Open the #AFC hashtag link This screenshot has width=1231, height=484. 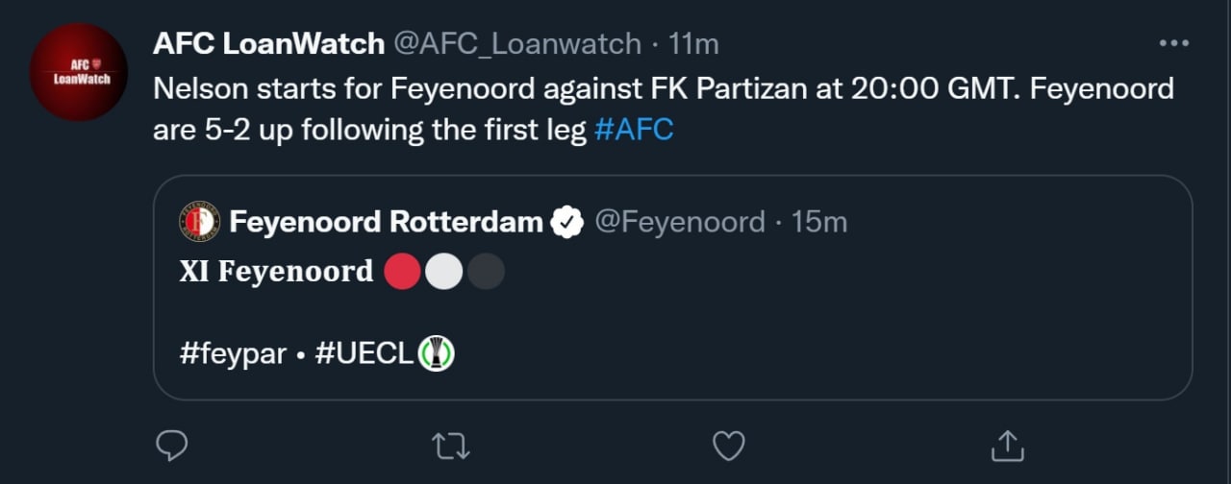[x=634, y=130]
